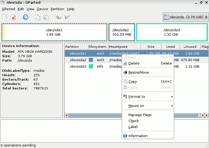
Task: Click the Undo last operation toolbar icon
Action: coord(59,17)
